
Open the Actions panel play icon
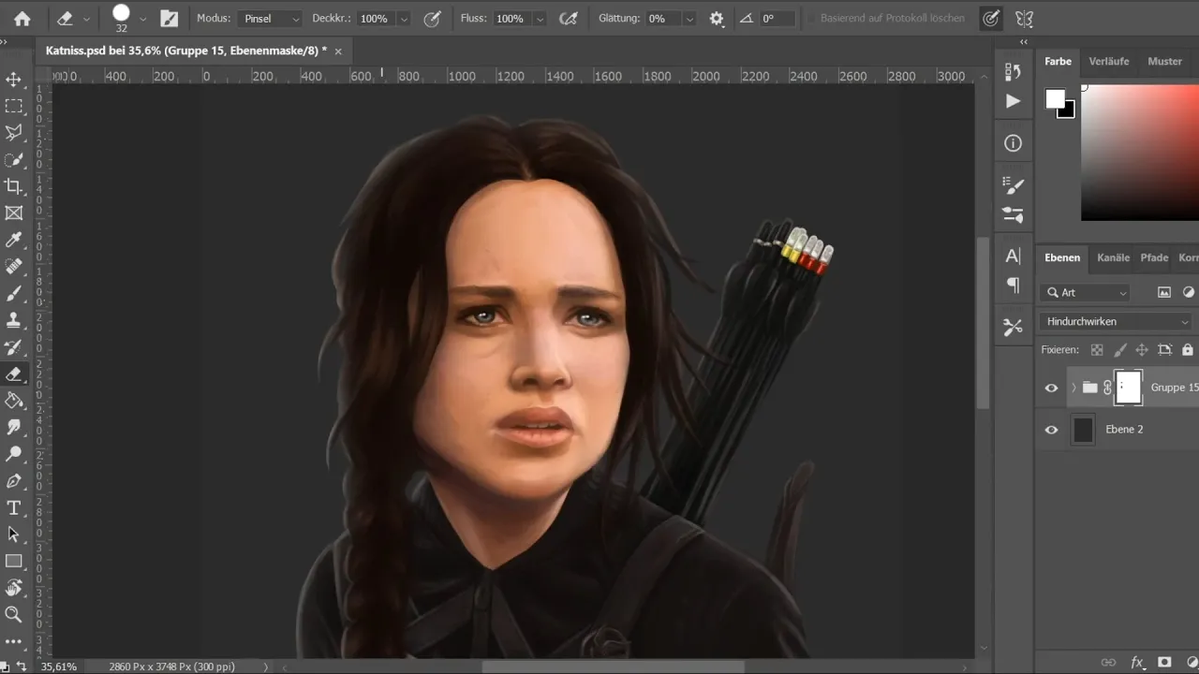pyautogui.click(x=1013, y=101)
